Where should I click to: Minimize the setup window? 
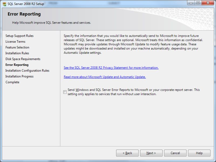[x=191, y=3]
